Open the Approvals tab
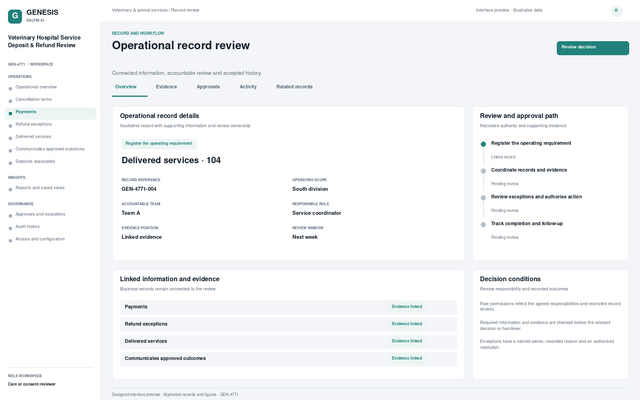The image size is (640, 400). click(208, 87)
